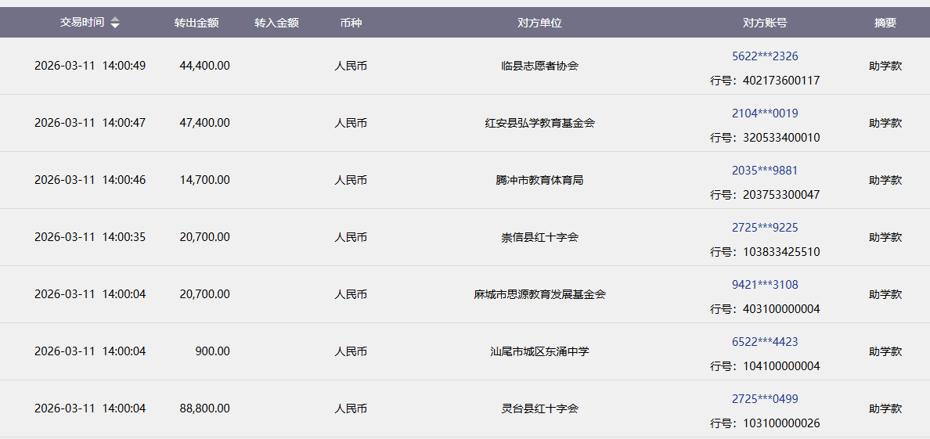This screenshot has height=439, width=930.
Task: Click account number 2035***9881
Action: pos(765,171)
